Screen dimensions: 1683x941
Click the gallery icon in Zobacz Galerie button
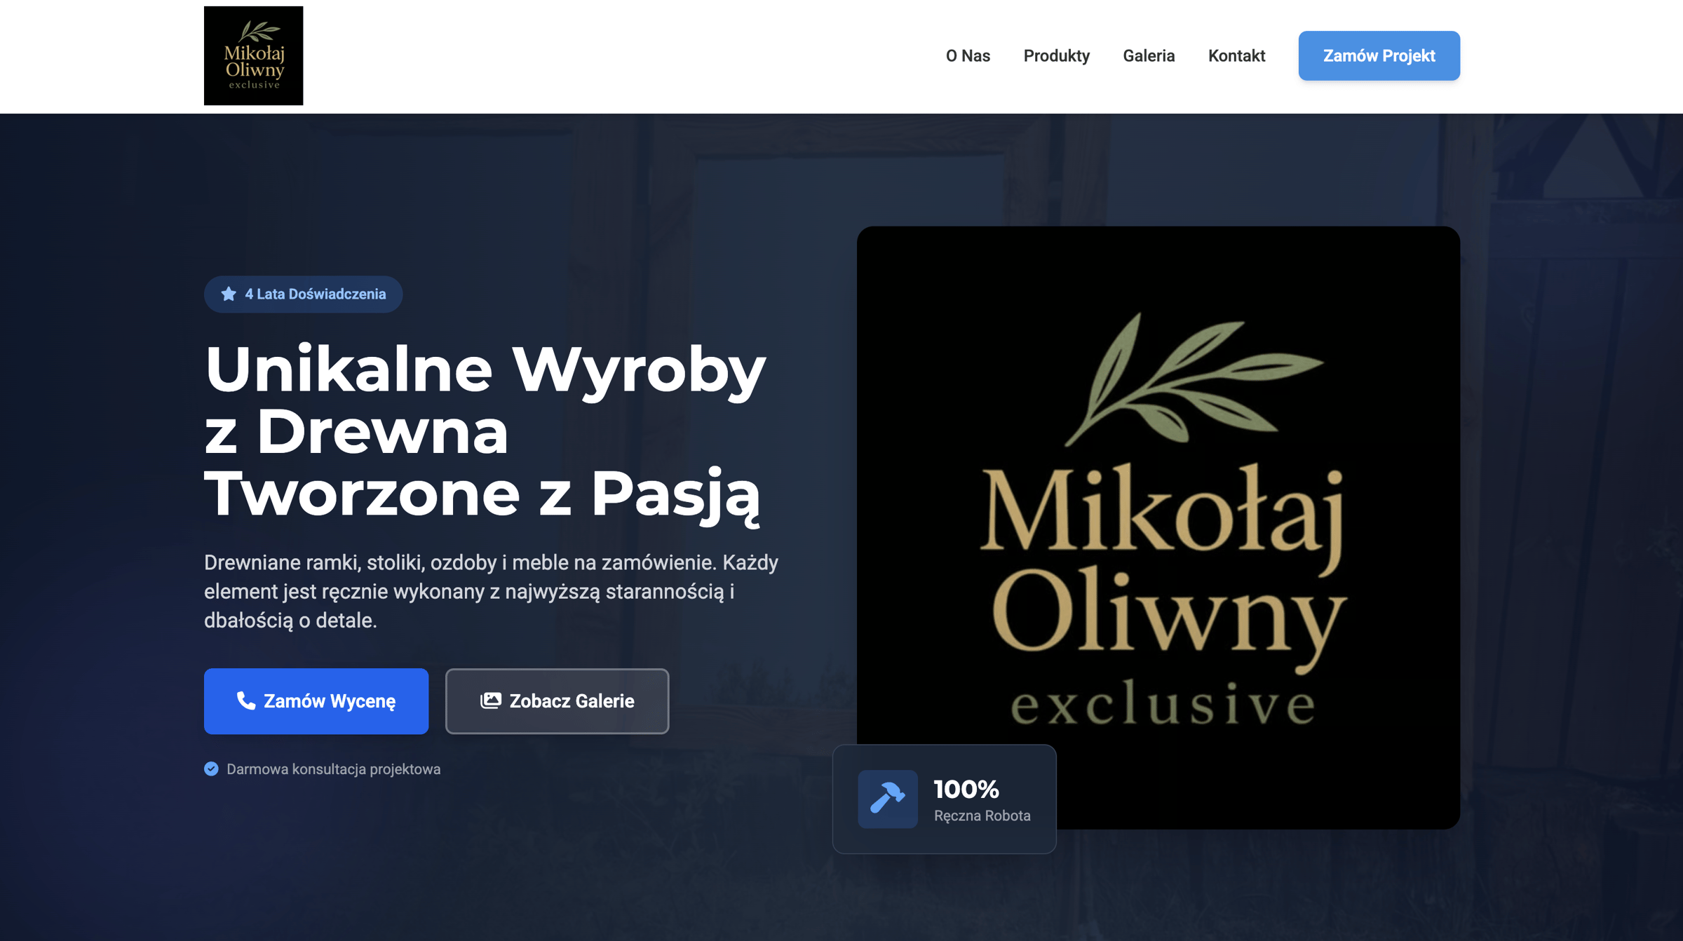pyautogui.click(x=491, y=701)
